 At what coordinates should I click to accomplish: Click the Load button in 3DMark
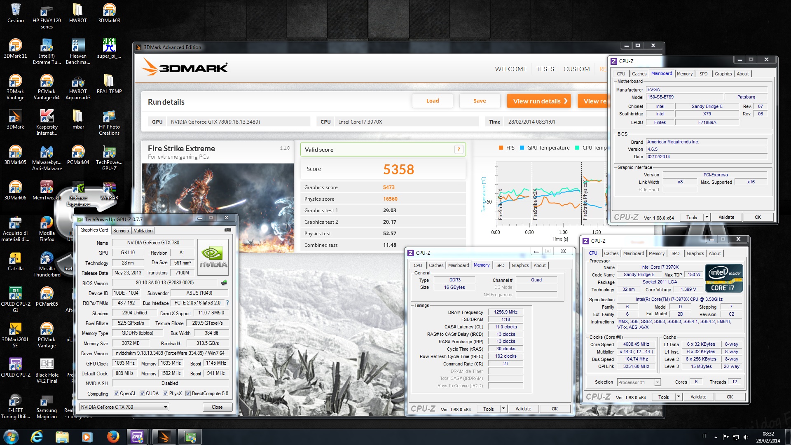click(433, 101)
